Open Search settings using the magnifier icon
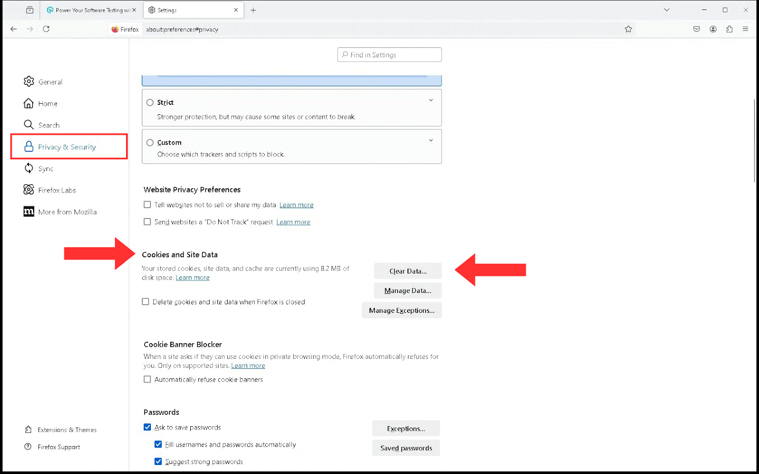759x474 pixels. [29, 125]
